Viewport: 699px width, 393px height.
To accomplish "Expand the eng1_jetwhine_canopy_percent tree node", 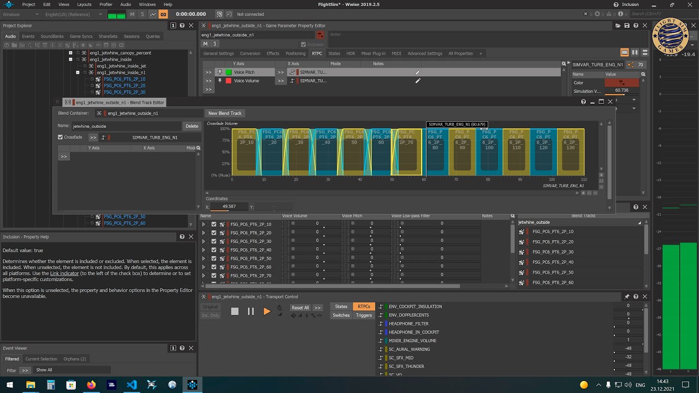I will click(70, 53).
